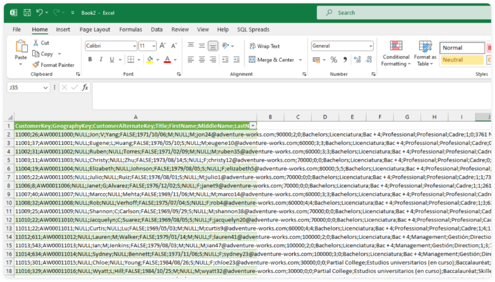The height and width of the screenshot is (282, 495).
Task: Click Decrease Indent icon
Action: click(x=225, y=60)
